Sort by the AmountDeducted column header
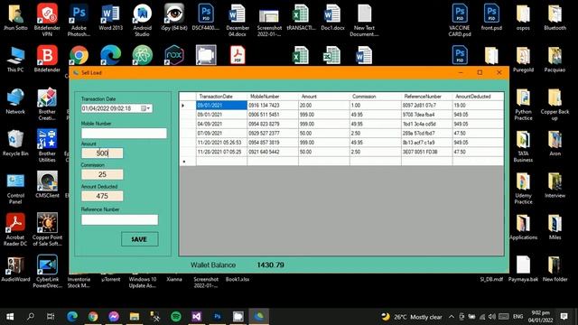Image resolution: width=578 pixels, height=325 pixels. (x=478, y=97)
